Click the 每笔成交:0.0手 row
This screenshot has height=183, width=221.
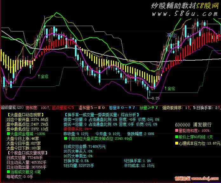(20, 177)
